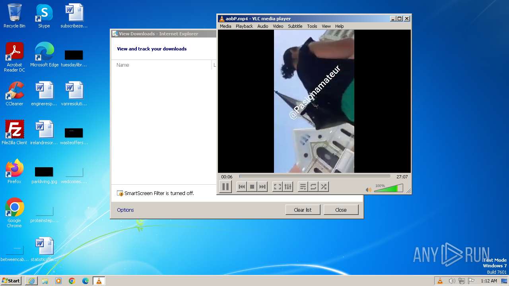The width and height of the screenshot is (509, 286).
Task: Adjust the VLC volume slider
Action: [x=389, y=188]
